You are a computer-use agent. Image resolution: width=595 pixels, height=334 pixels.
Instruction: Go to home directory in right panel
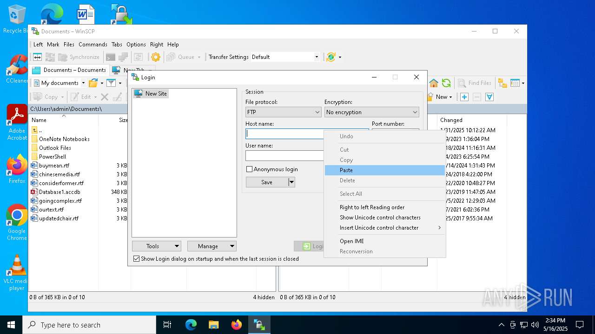point(434,83)
